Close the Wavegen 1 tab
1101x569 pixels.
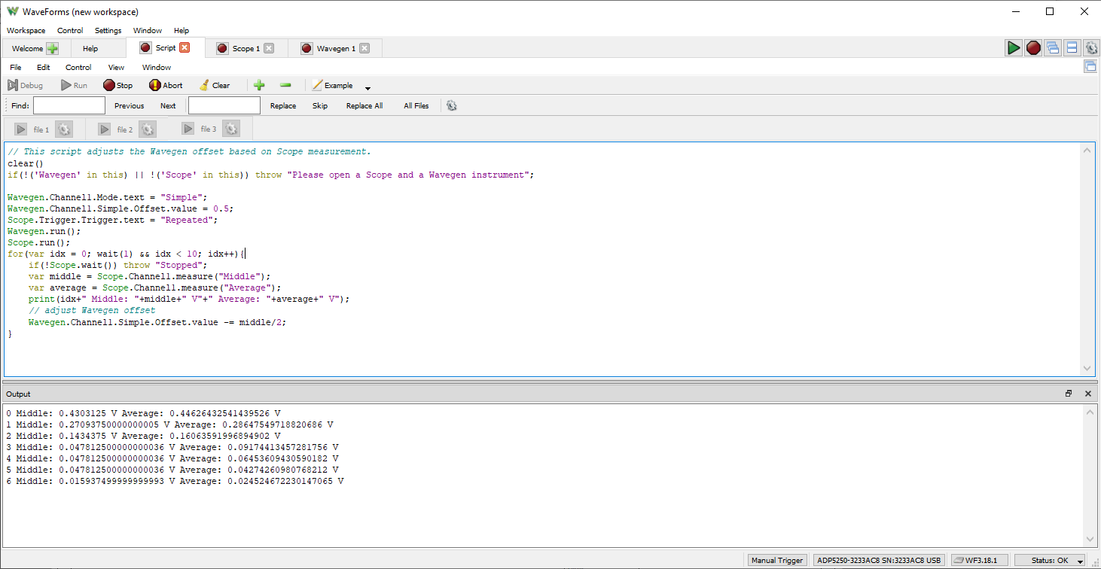[x=364, y=48]
